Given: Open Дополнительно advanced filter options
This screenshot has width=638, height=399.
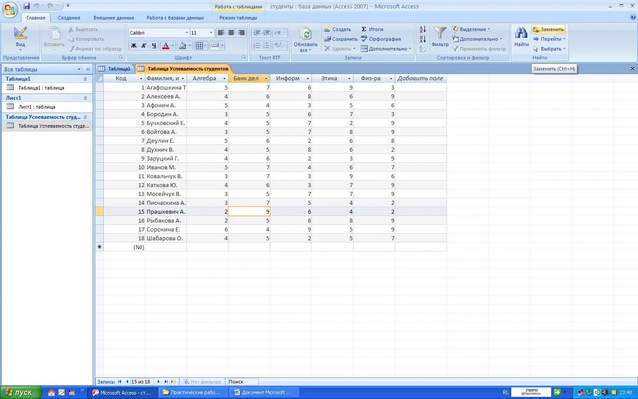Looking at the screenshot, I should click(x=477, y=39).
